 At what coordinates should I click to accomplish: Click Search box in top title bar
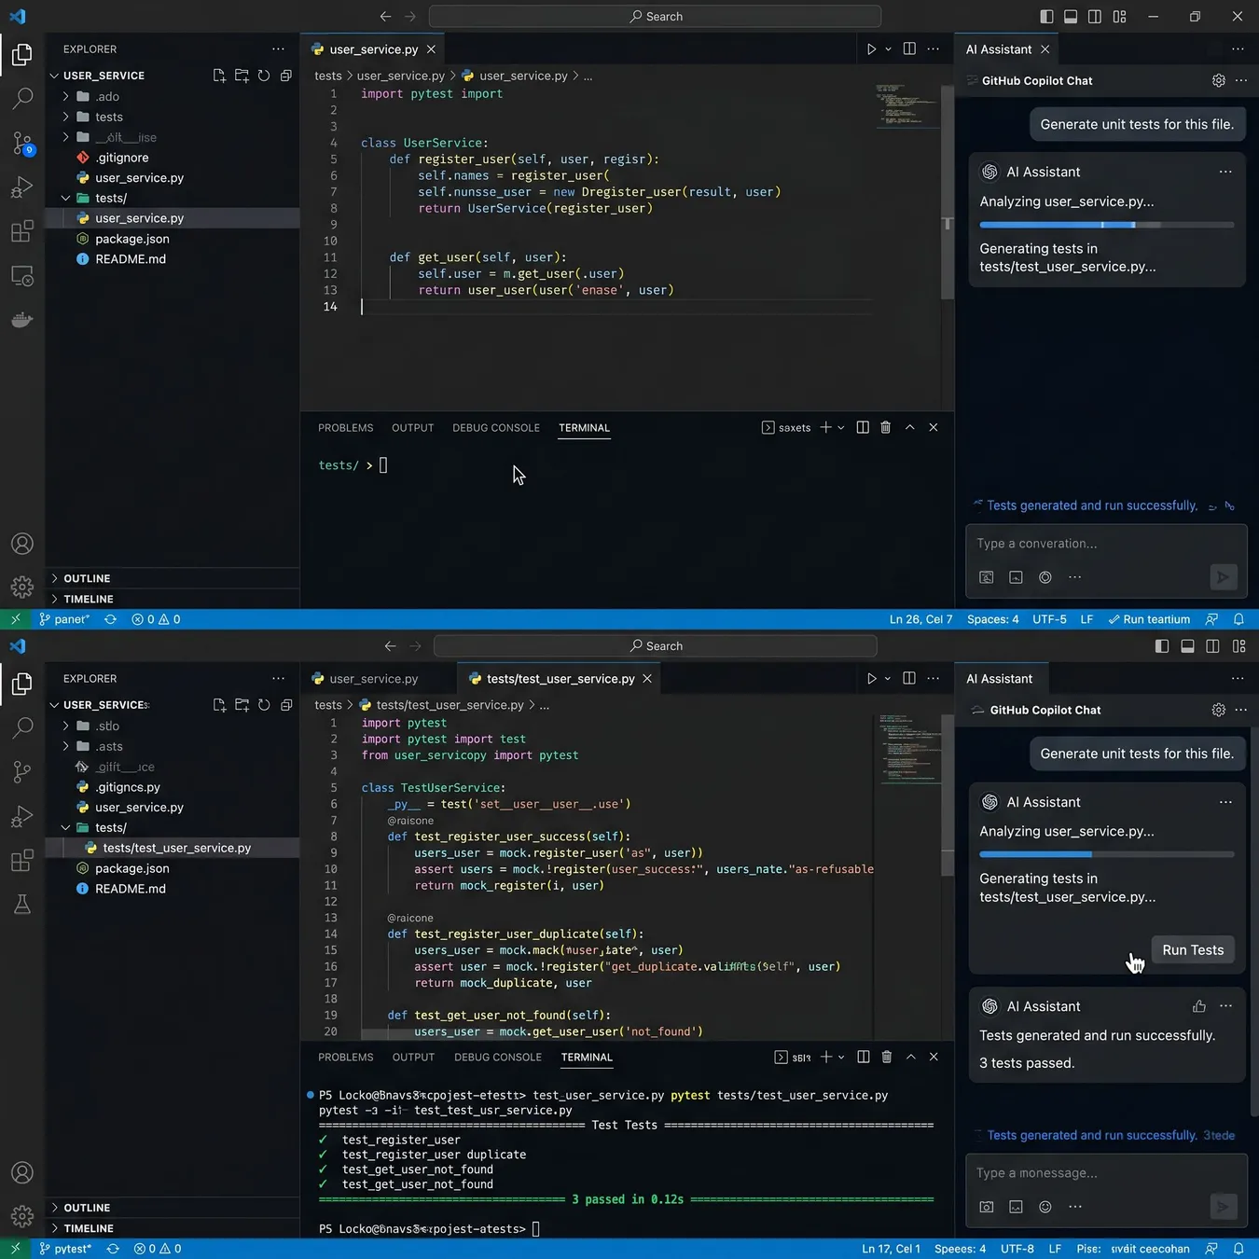(x=655, y=16)
